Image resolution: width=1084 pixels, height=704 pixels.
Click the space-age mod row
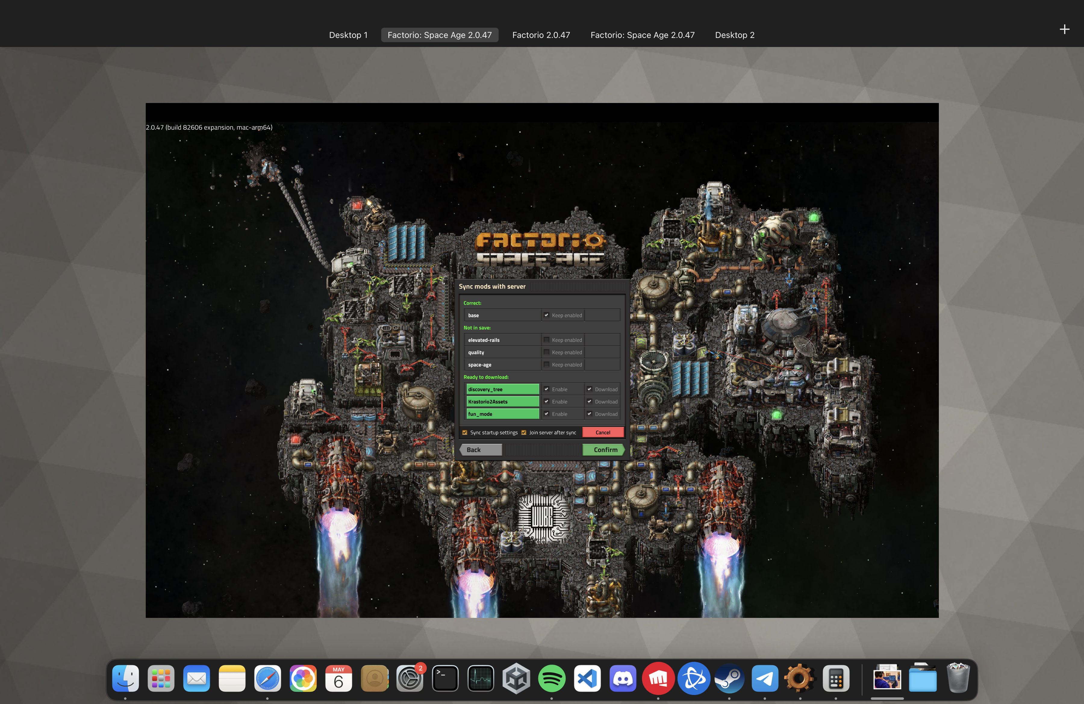click(x=542, y=364)
